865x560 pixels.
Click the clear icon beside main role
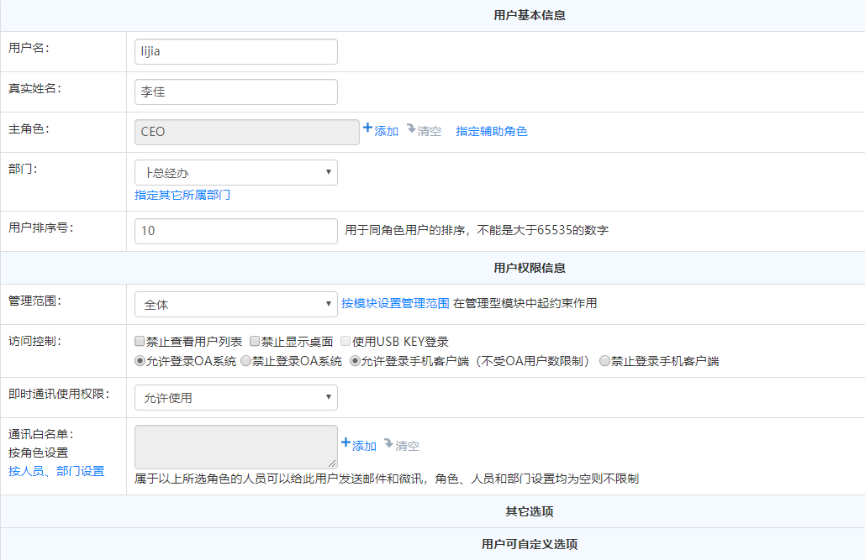[411, 129]
